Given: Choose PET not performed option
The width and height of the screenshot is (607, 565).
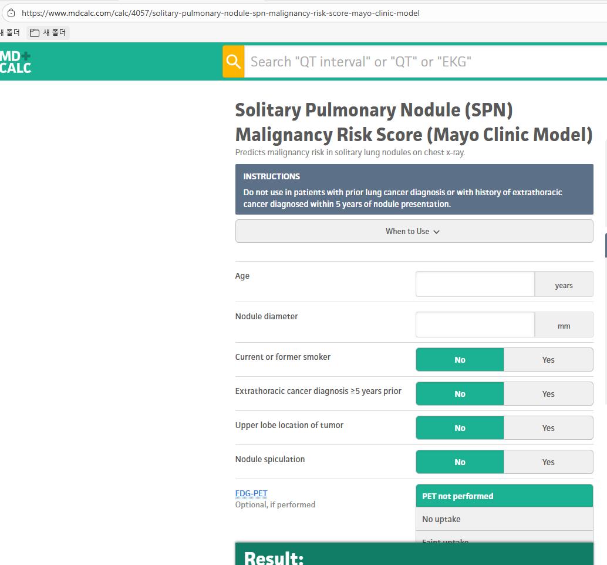Looking at the screenshot, I should tap(504, 496).
